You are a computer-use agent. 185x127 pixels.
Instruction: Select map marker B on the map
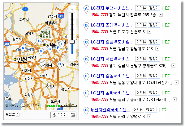tap(39, 42)
